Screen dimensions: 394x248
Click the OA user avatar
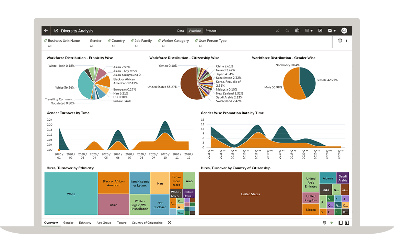tap(344, 31)
